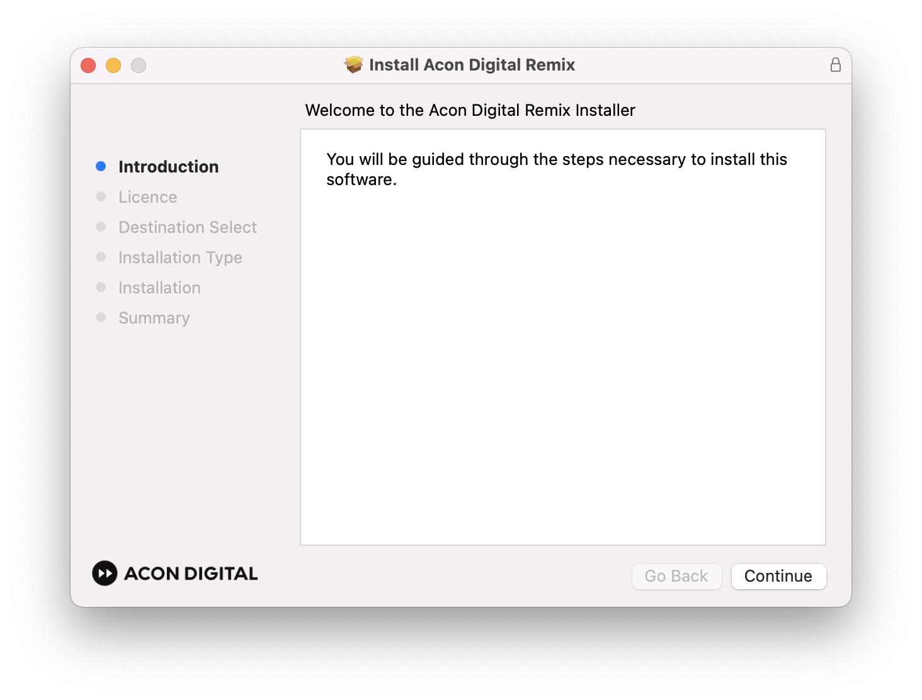Click the "Install Acon Digital Remix" window title
Screen dimensions: 922x700
click(472, 65)
